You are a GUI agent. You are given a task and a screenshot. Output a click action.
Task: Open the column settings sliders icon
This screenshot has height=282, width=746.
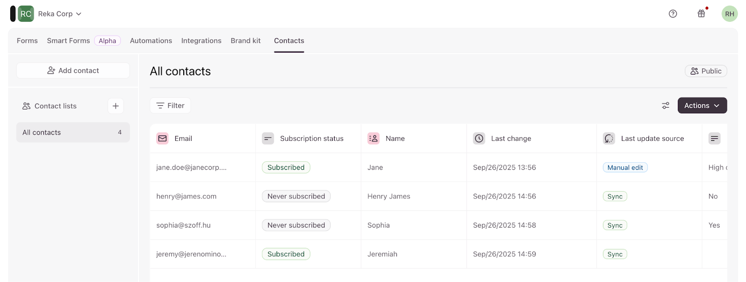tap(665, 106)
